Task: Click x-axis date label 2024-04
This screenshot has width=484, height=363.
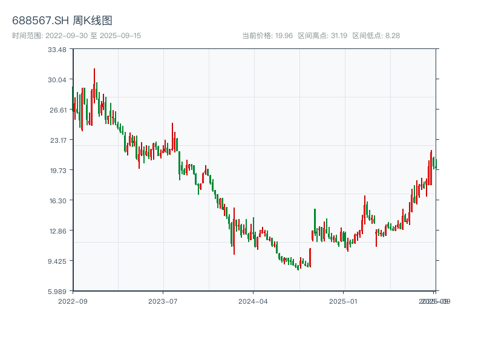Action: coord(253,301)
